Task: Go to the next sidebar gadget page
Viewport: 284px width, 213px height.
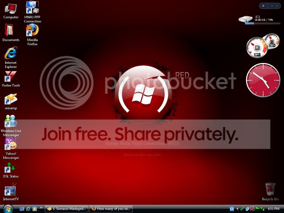Action: pyautogui.click(x=277, y=6)
